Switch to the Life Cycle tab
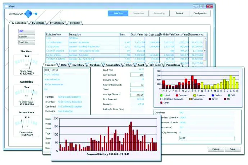 [155, 65]
